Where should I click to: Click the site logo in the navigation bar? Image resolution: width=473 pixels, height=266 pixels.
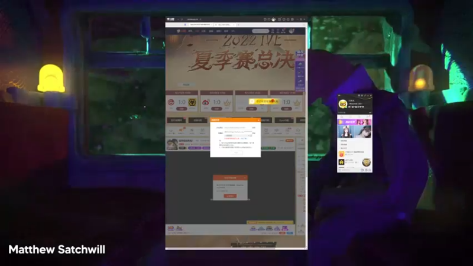coord(182,31)
